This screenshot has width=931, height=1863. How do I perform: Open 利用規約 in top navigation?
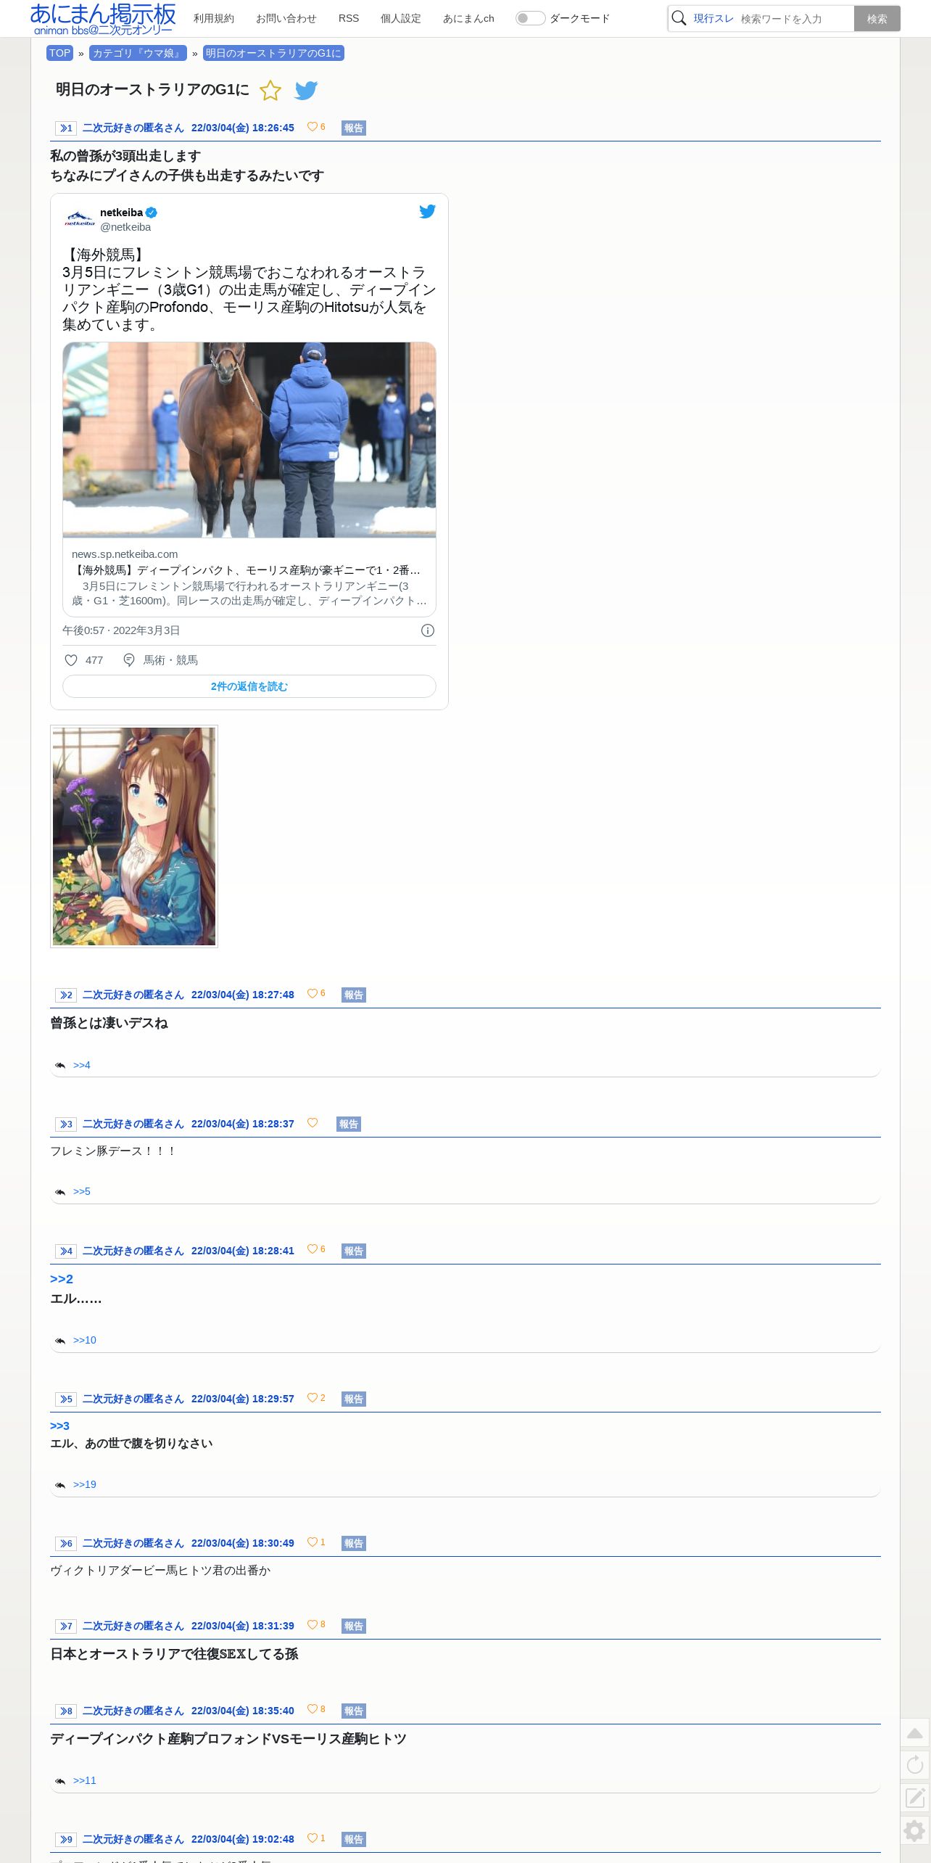(214, 18)
